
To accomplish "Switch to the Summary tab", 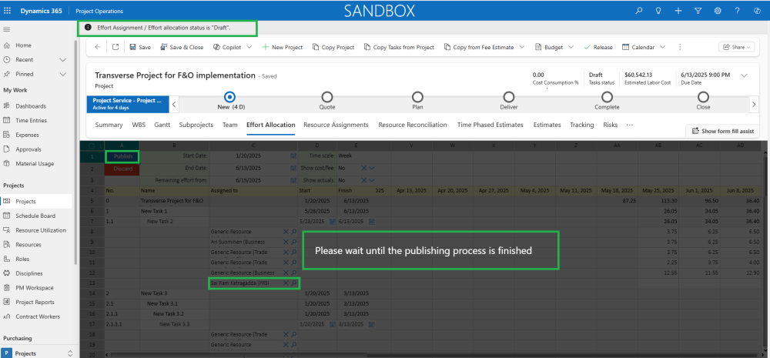I will tap(109, 125).
